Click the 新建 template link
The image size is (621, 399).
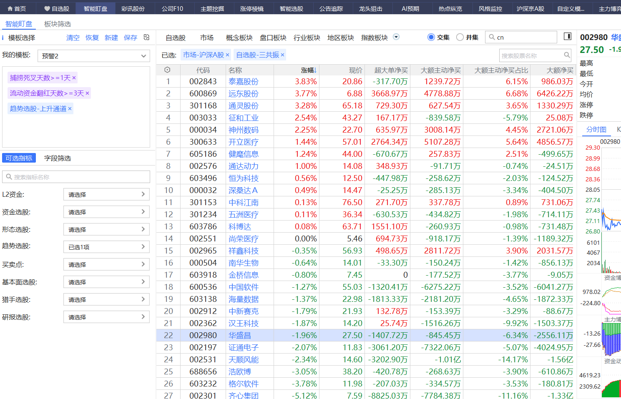tap(111, 38)
